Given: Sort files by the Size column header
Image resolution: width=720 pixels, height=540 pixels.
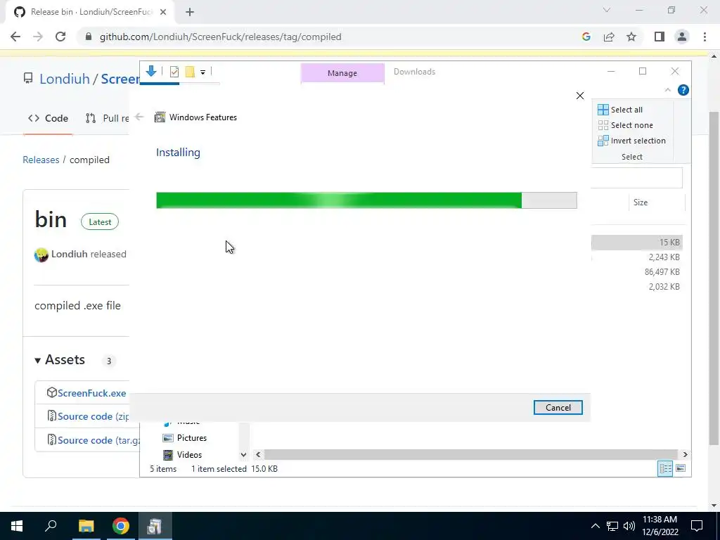Looking at the screenshot, I should click(x=640, y=202).
